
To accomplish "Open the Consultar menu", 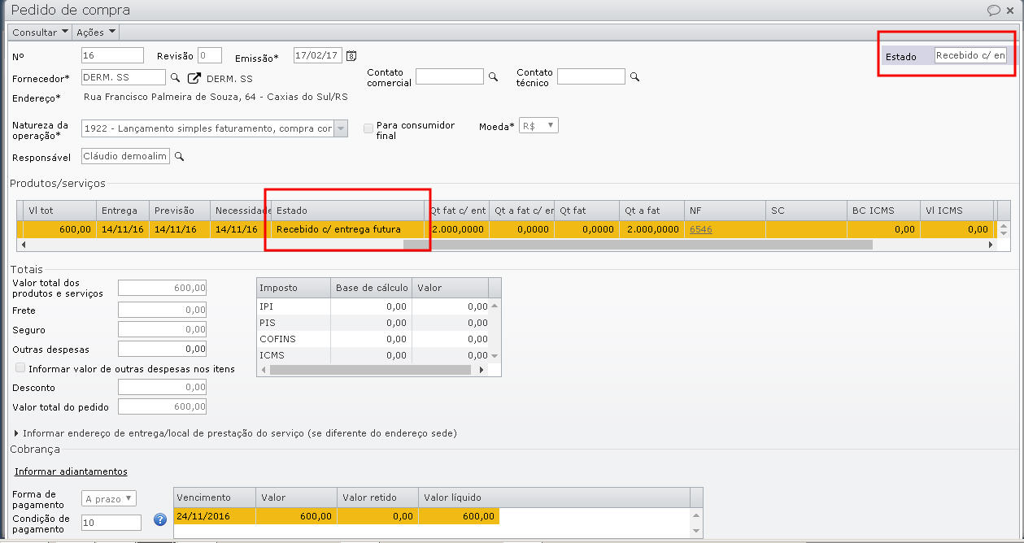I will (40, 33).
